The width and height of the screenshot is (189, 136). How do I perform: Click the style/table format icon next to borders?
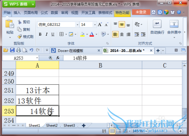tap(71, 34)
